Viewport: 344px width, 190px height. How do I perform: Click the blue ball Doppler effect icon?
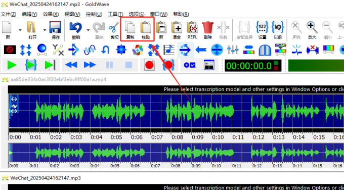pos(42,50)
